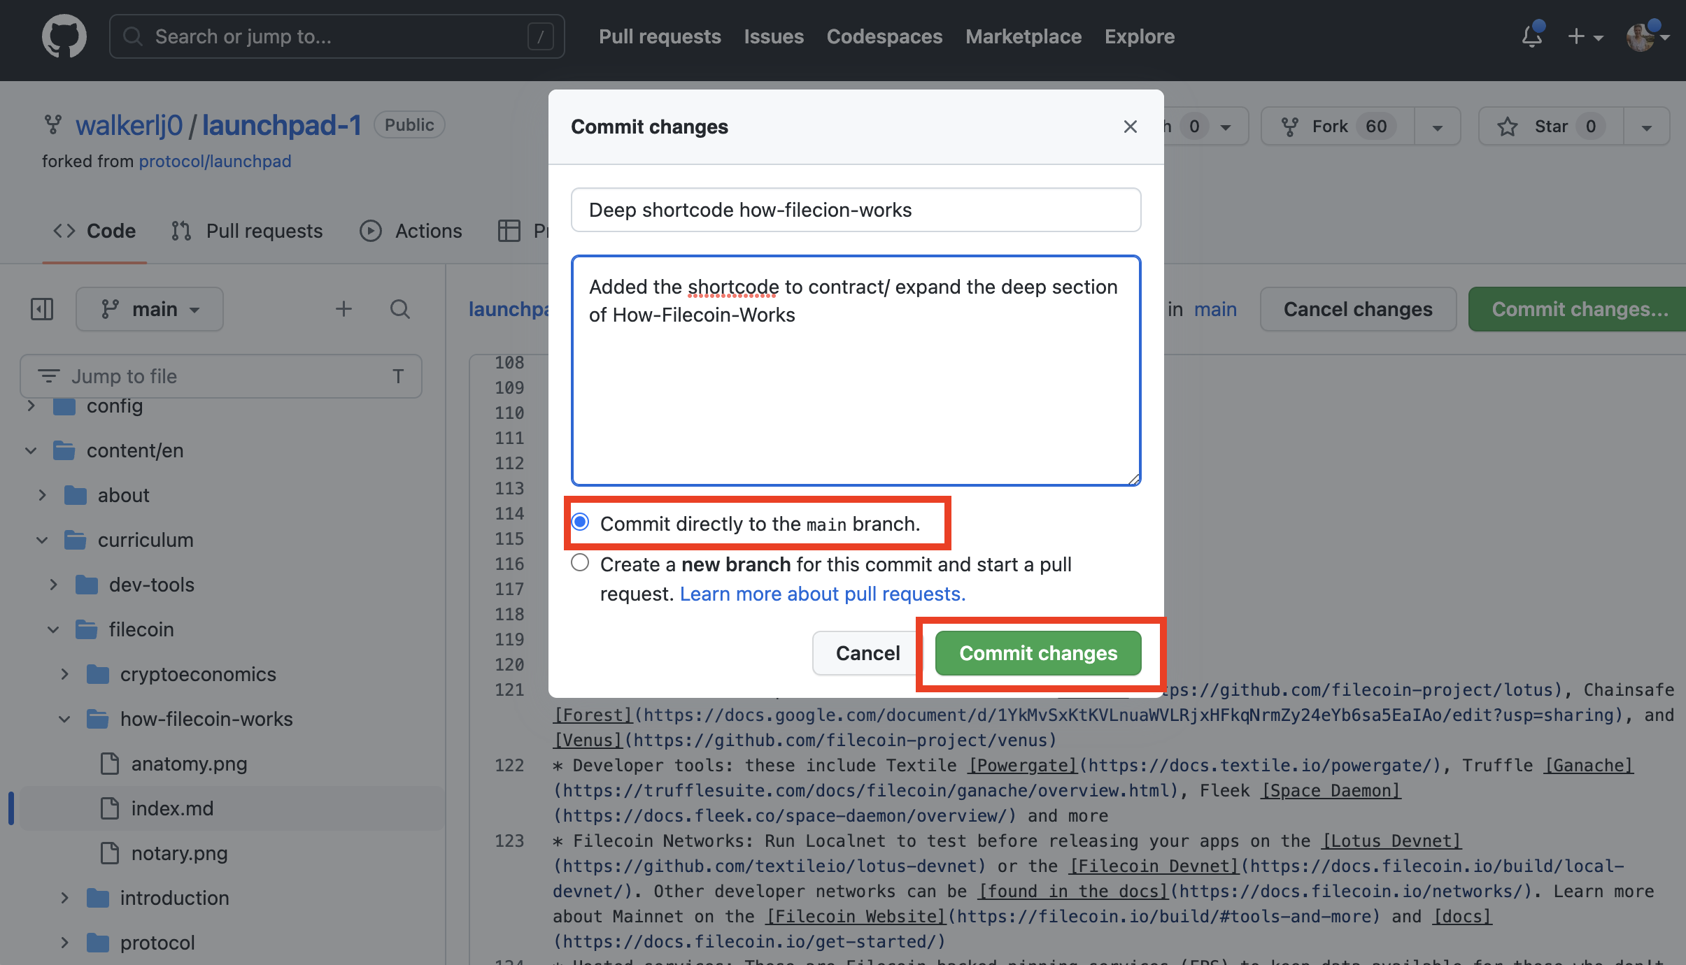Click Cancel changes button
Screen dimensions: 1686x965
pyautogui.click(x=1358, y=309)
